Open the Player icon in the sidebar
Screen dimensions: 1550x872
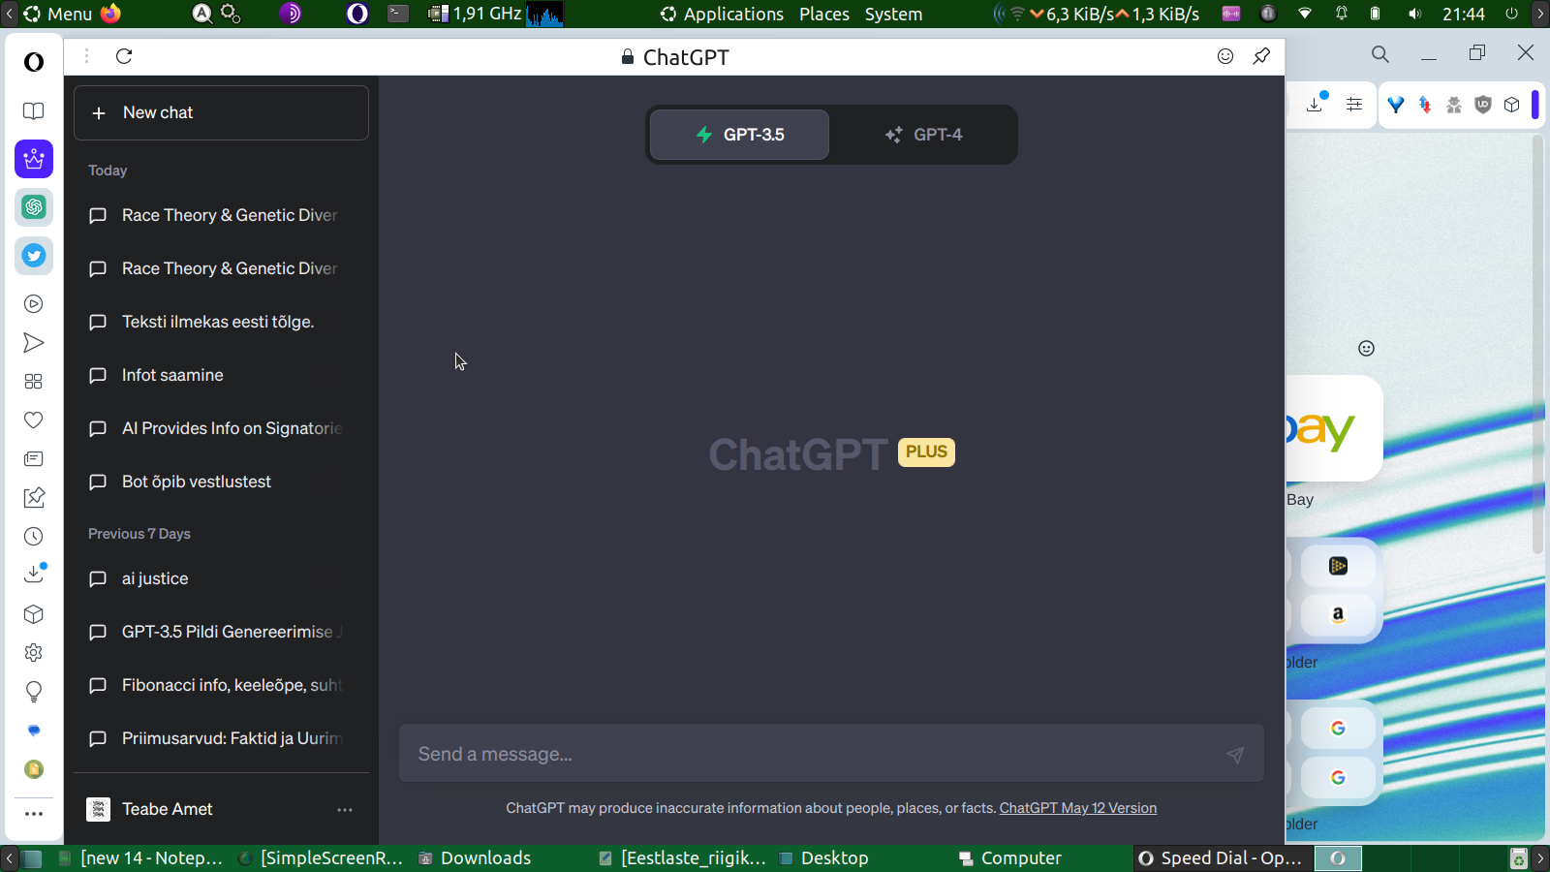pyautogui.click(x=34, y=304)
